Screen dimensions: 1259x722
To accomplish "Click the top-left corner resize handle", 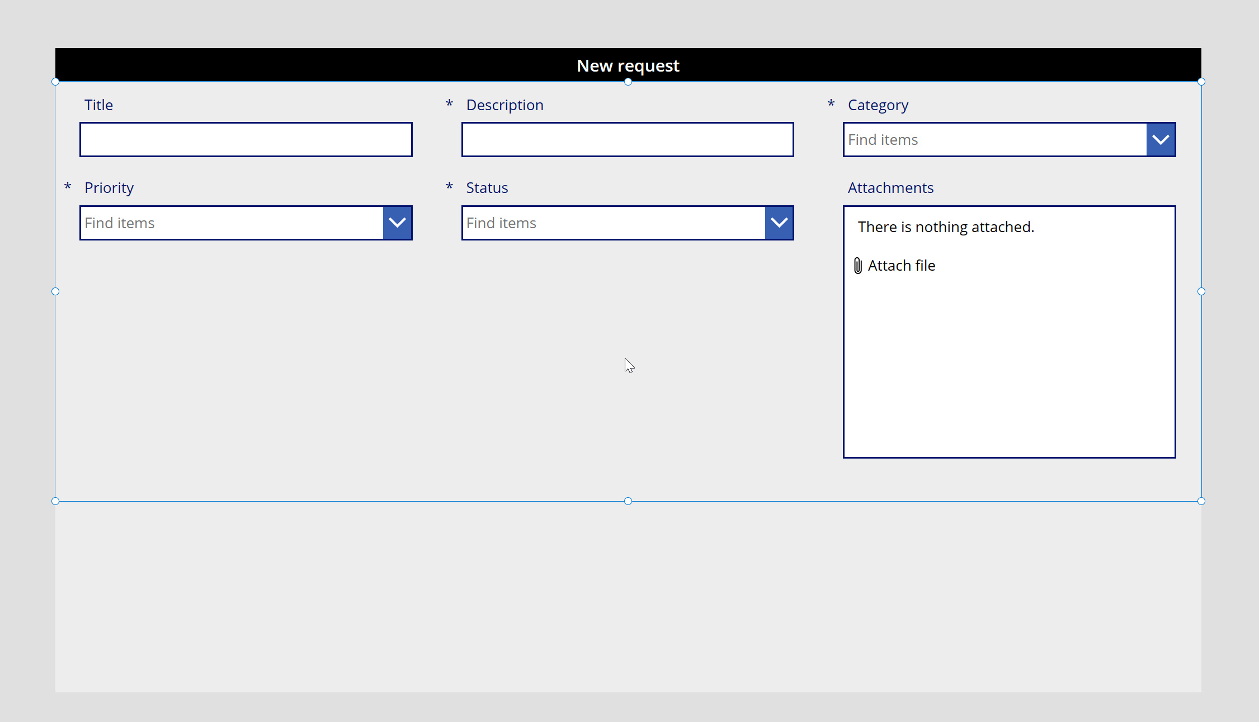I will coord(55,82).
